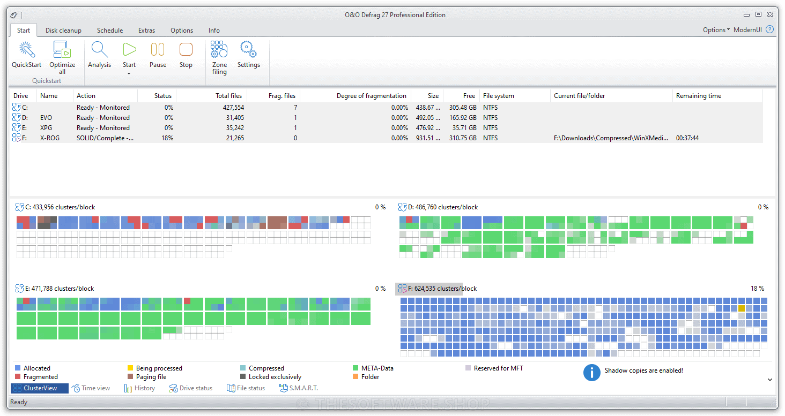
Task: Select the E: XPG drive icon
Action: (x=17, y=128)
